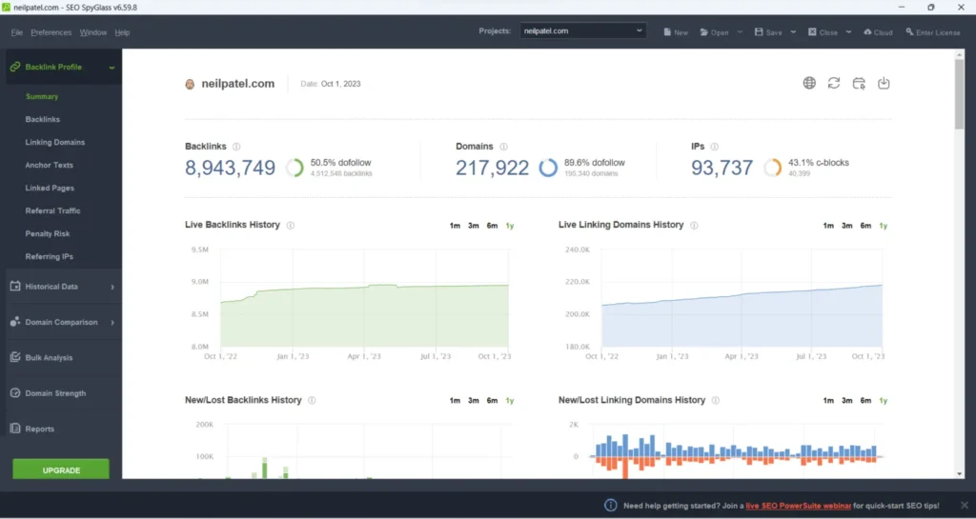Expand the Historical Data section
The height and width of the screenshot is (519, 976).
tap(61, 287)
